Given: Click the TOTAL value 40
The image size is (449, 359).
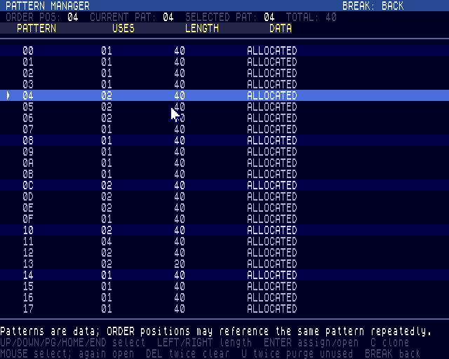Looking at the screenshot, I should (x=331, y=17).
